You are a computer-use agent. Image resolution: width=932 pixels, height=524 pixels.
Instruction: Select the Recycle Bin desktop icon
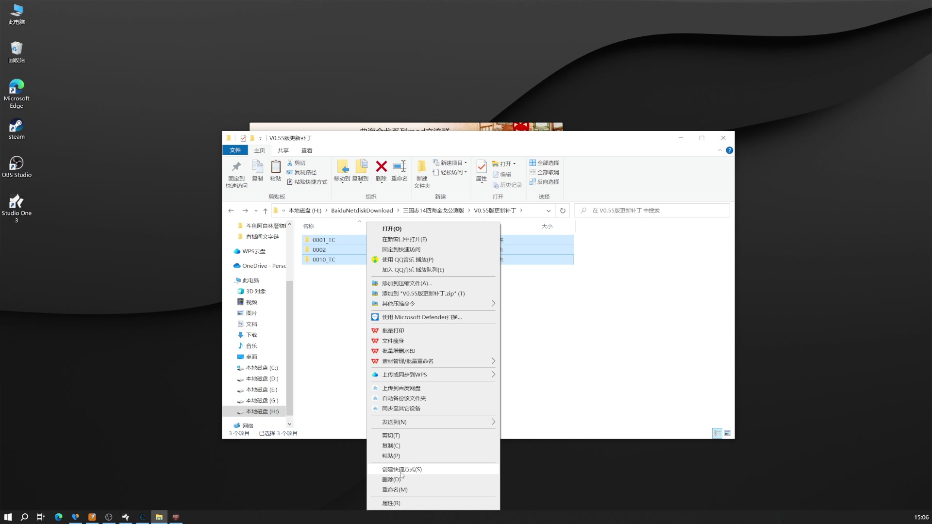pos(17,52)
